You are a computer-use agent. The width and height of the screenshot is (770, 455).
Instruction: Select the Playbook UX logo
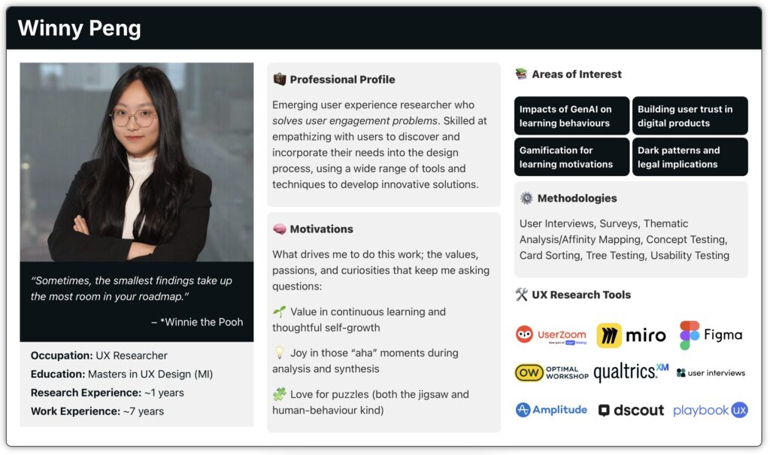[x=711, y=410]
